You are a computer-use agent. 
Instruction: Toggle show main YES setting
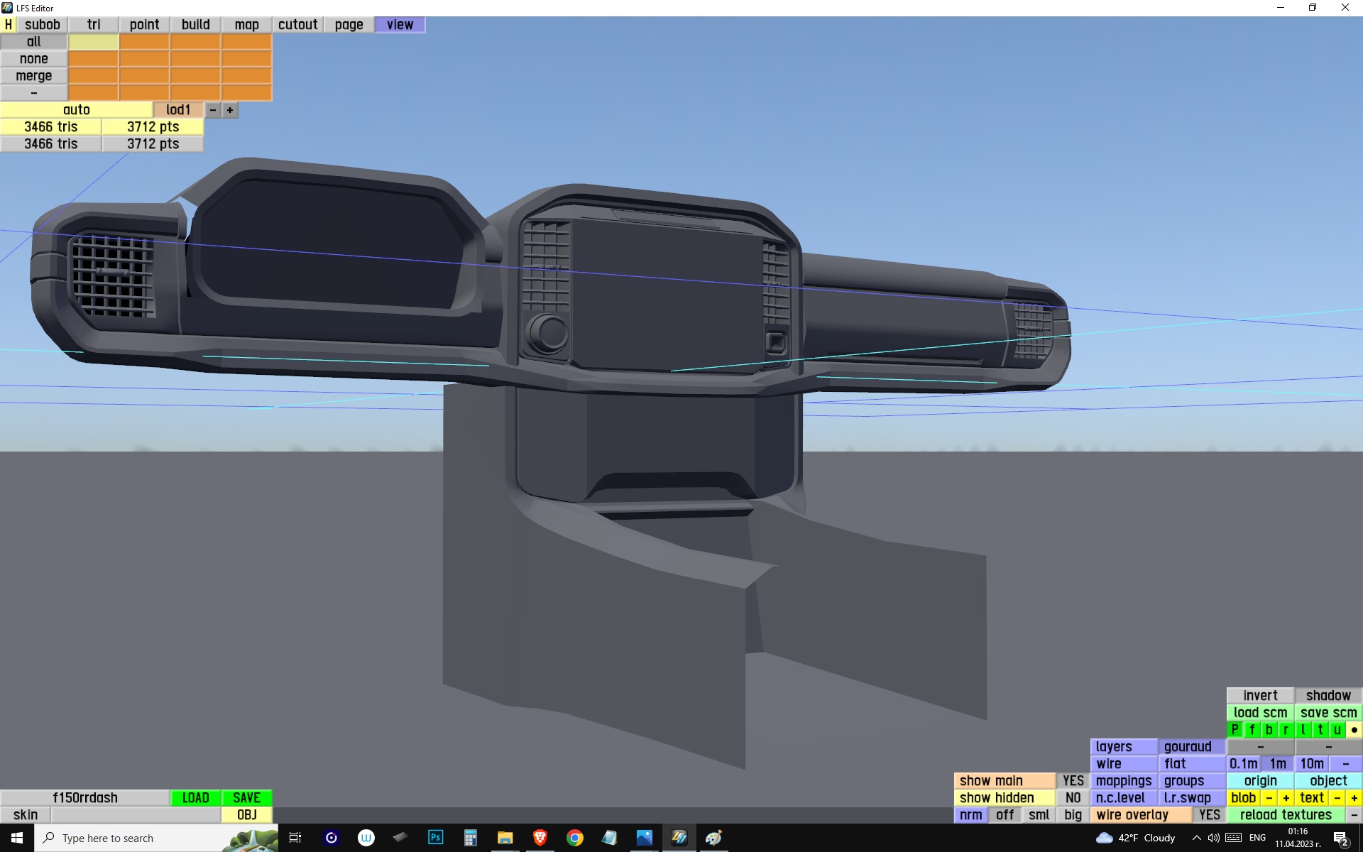pos(1073,781)
